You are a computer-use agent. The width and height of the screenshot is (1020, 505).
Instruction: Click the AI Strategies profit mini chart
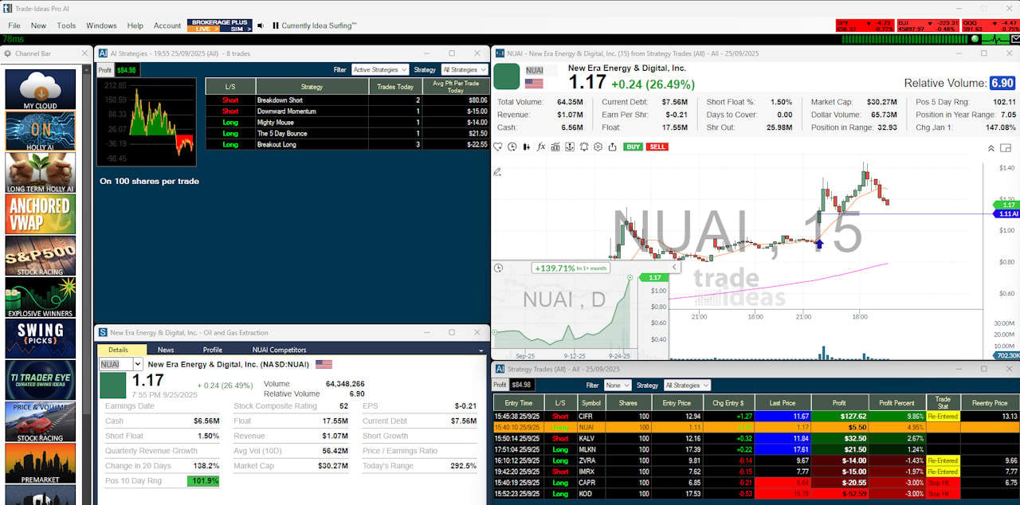147,122
